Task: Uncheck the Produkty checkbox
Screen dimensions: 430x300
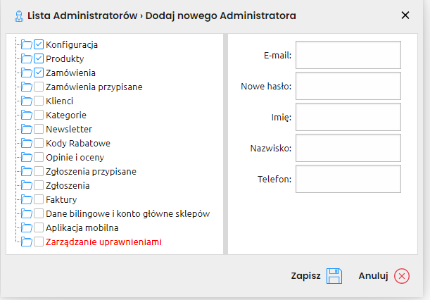Action: (39, 58)
